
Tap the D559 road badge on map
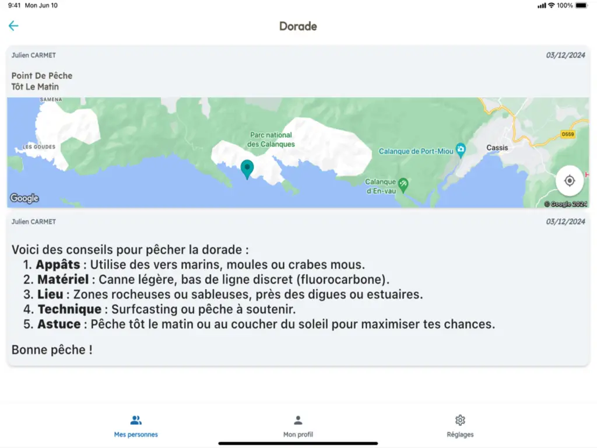568,134
